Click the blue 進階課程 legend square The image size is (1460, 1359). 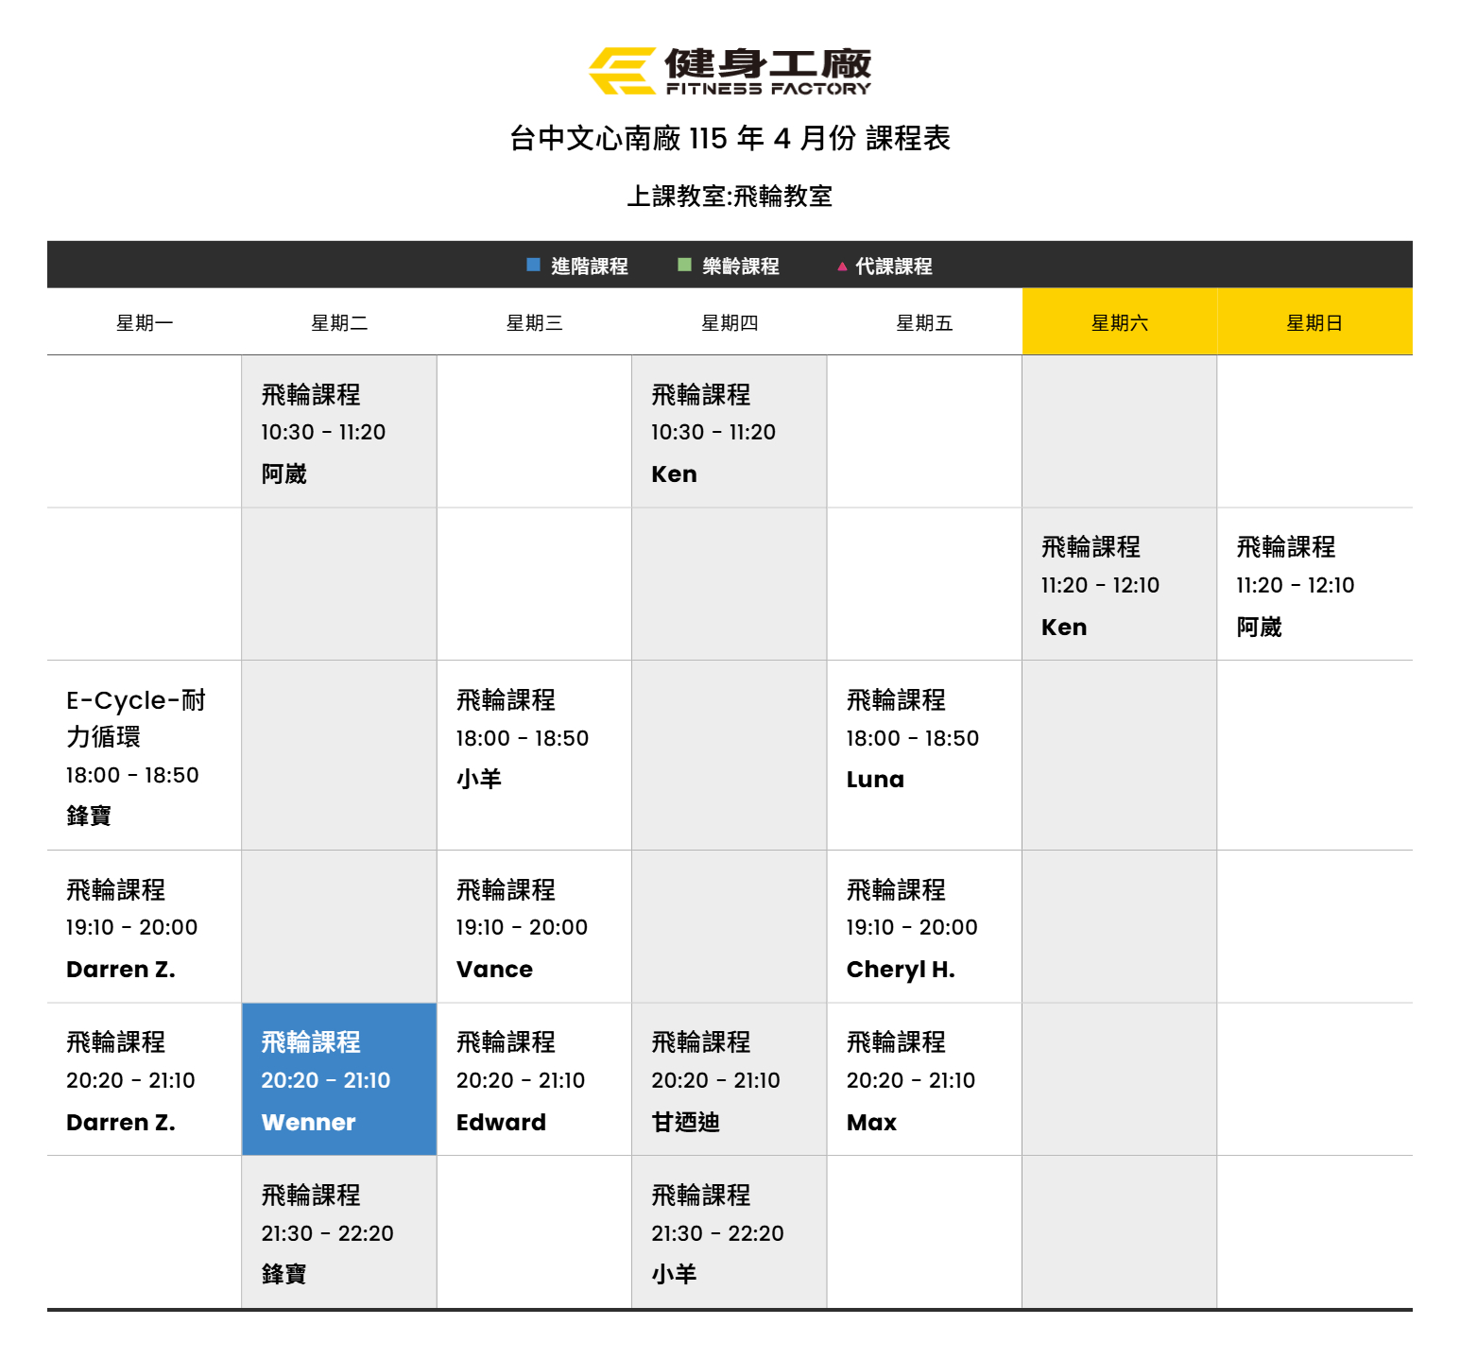coord(533,266)
